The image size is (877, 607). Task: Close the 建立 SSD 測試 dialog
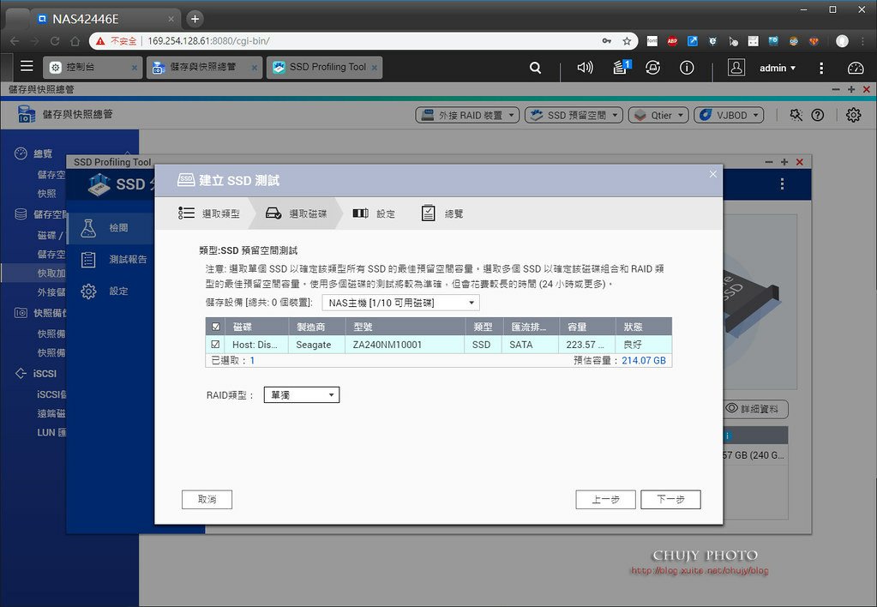pos(712,174)
